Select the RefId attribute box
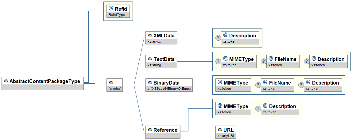The image size is (352, 140). [x=118, y=11]
